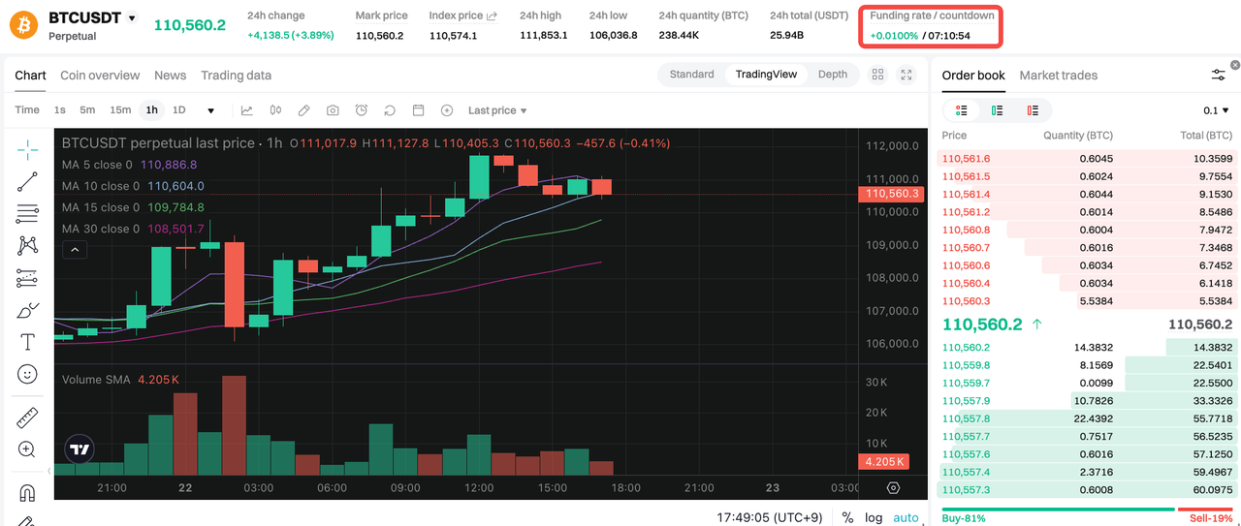
Task: Open the TradingView logo on chart
Action: (x=80, y=449)
